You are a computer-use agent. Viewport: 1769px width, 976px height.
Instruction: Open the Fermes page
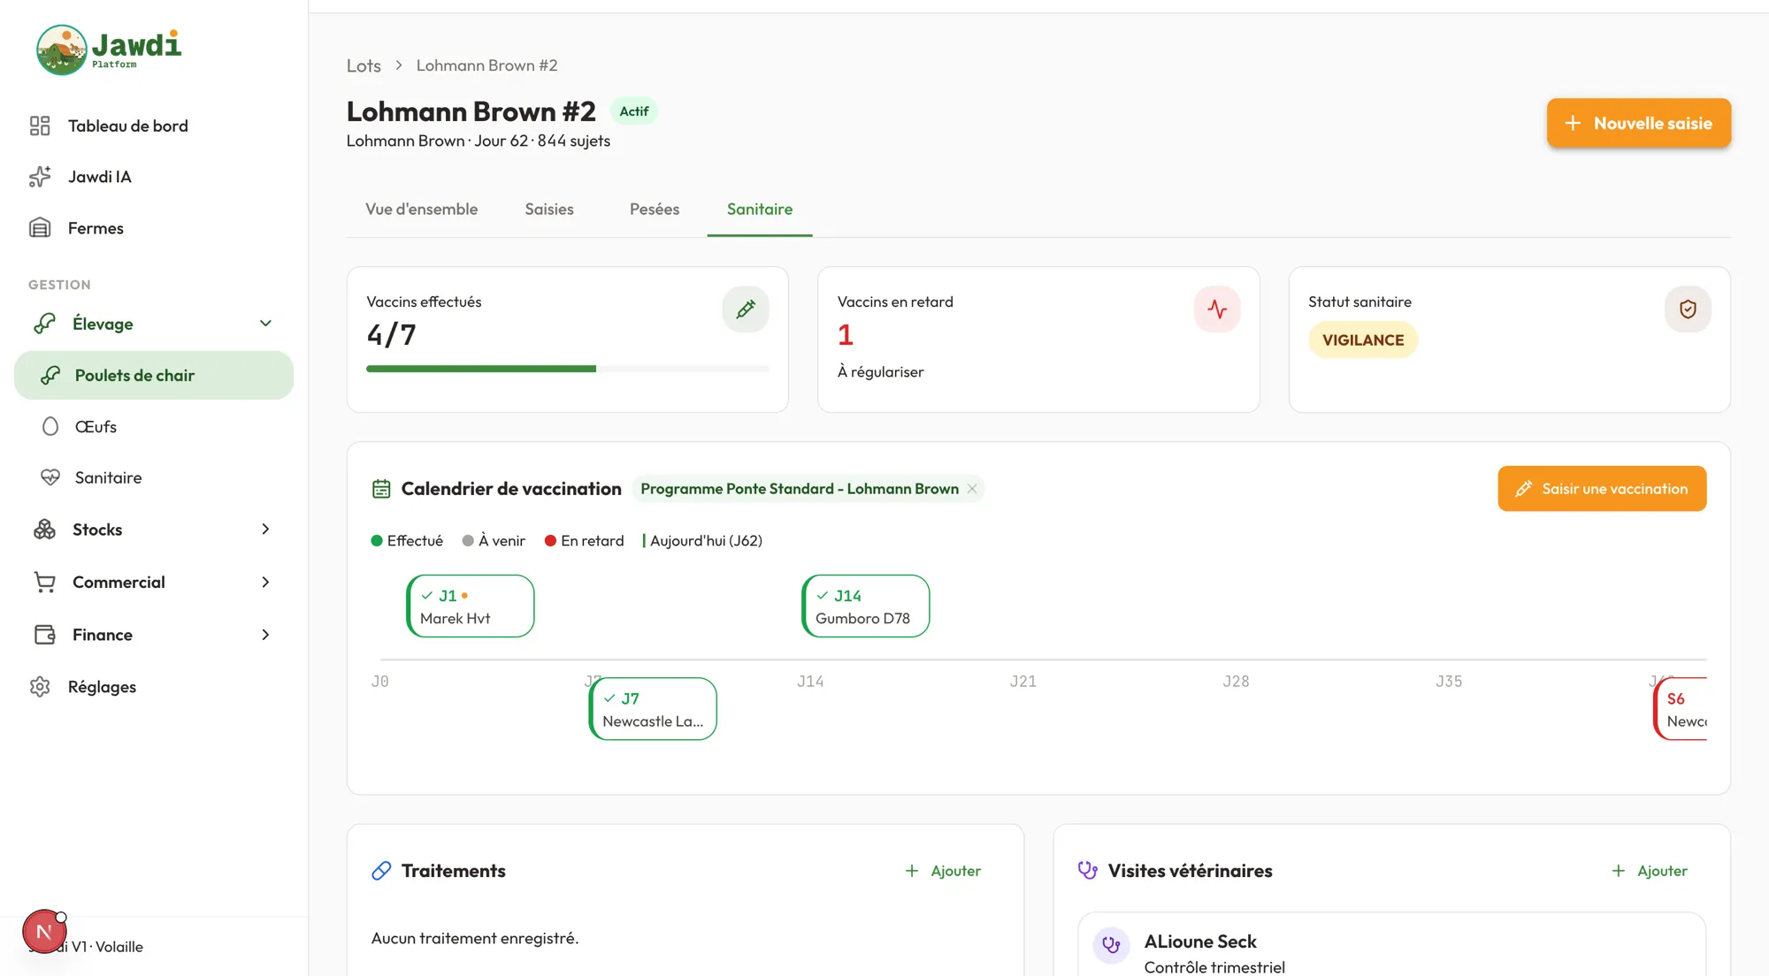tap(154, 228)
